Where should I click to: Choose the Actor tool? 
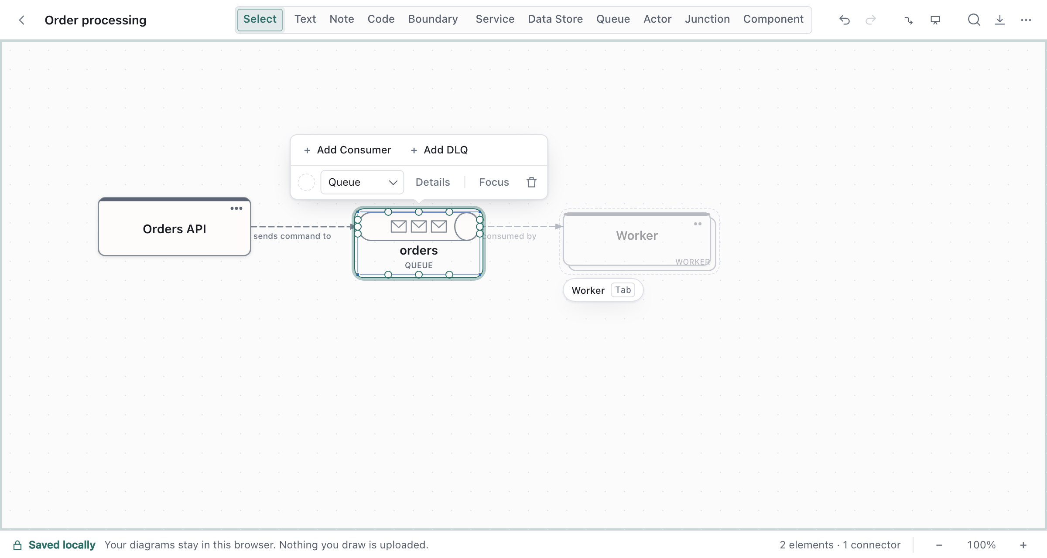coord(657,19)
